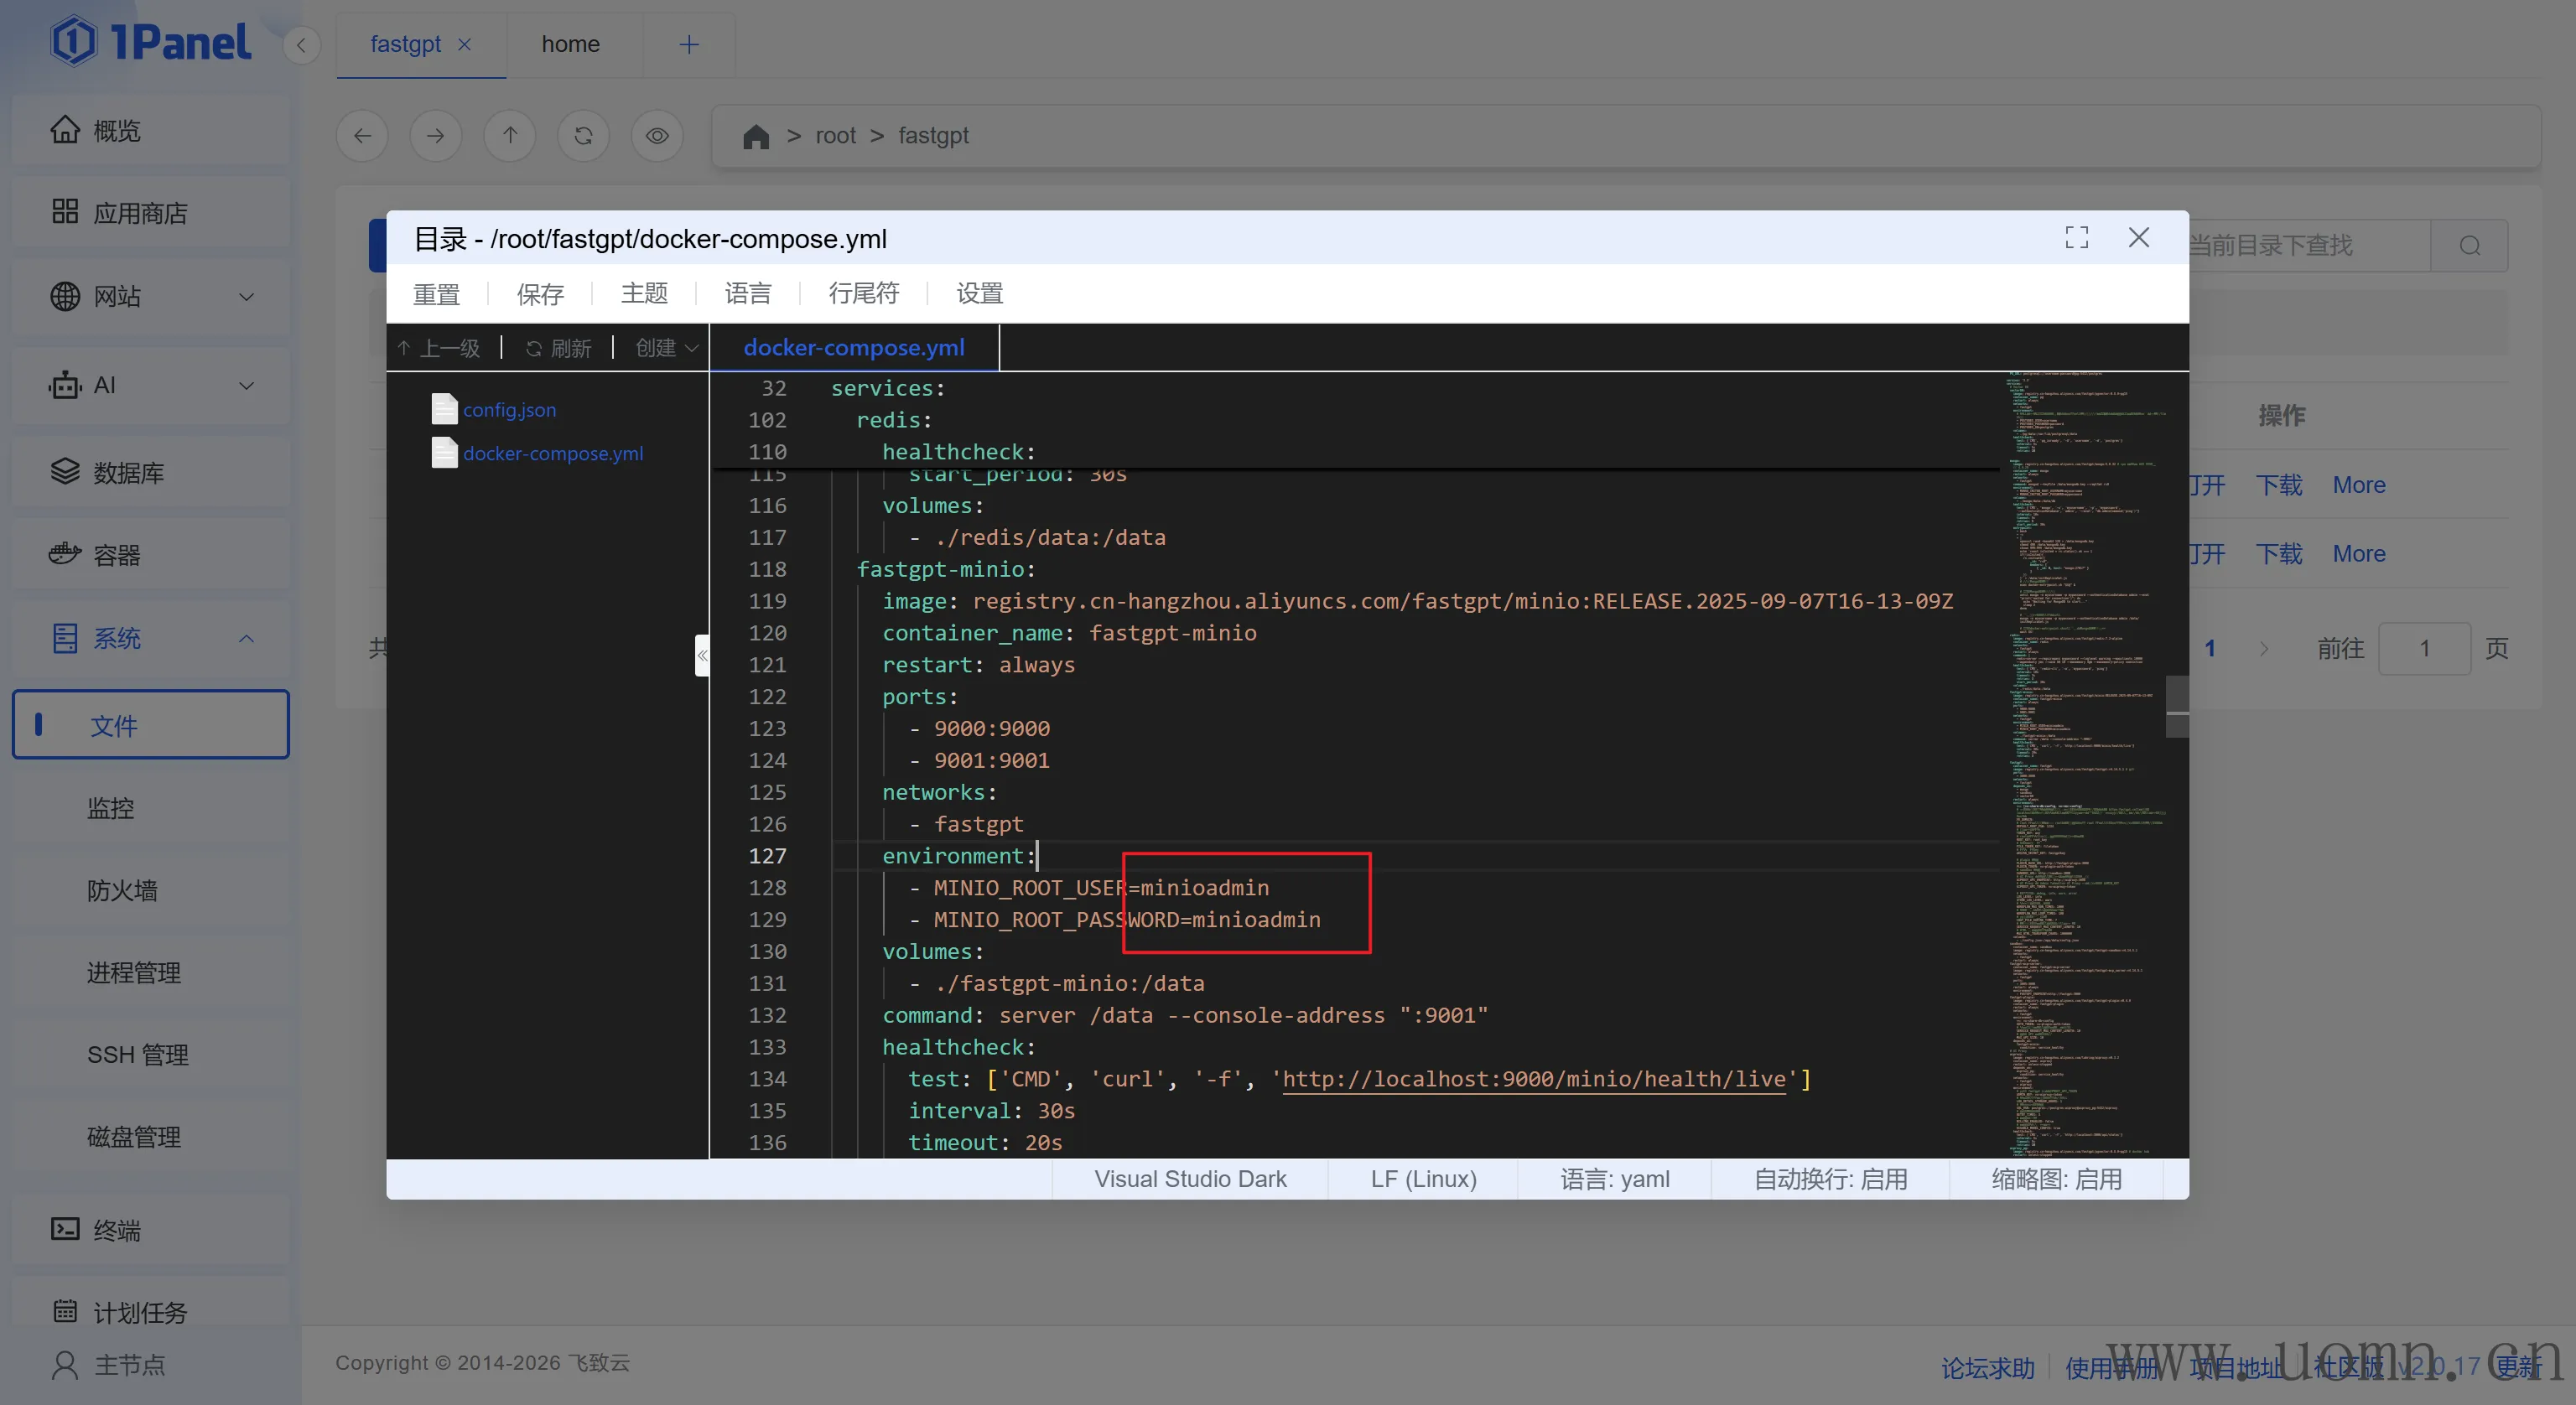Click the home icon in breadcrumb path

(756, 136)
